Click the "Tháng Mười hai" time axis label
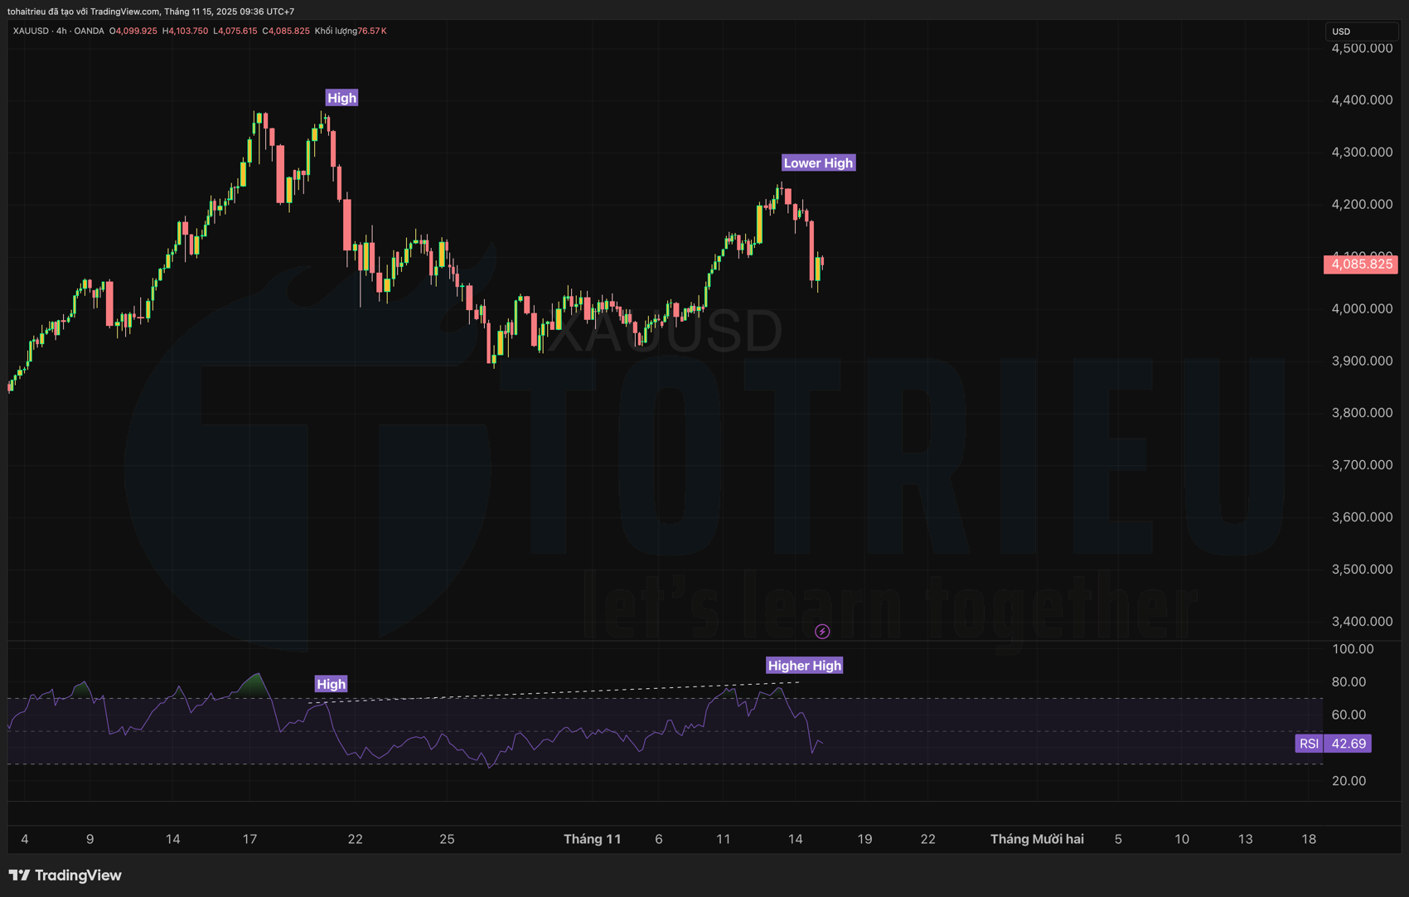This screenshot has width=1409, height=897. 1037,839
